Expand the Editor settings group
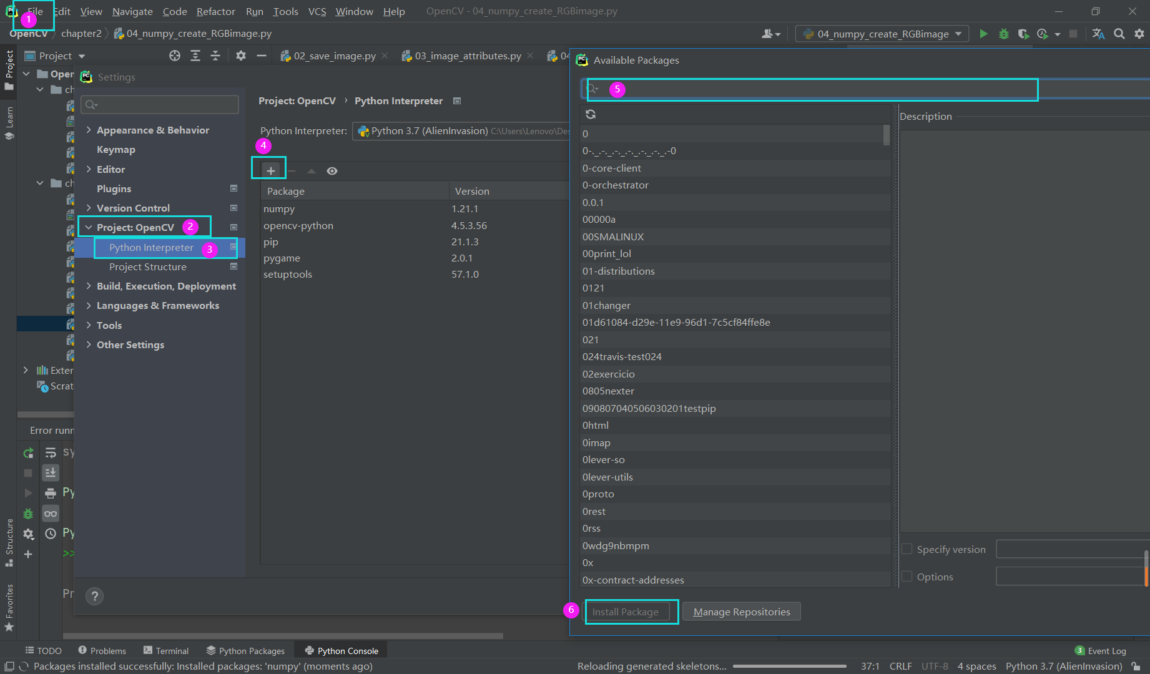This screenshot has height=674, width=1150. (x=89, y=169)
